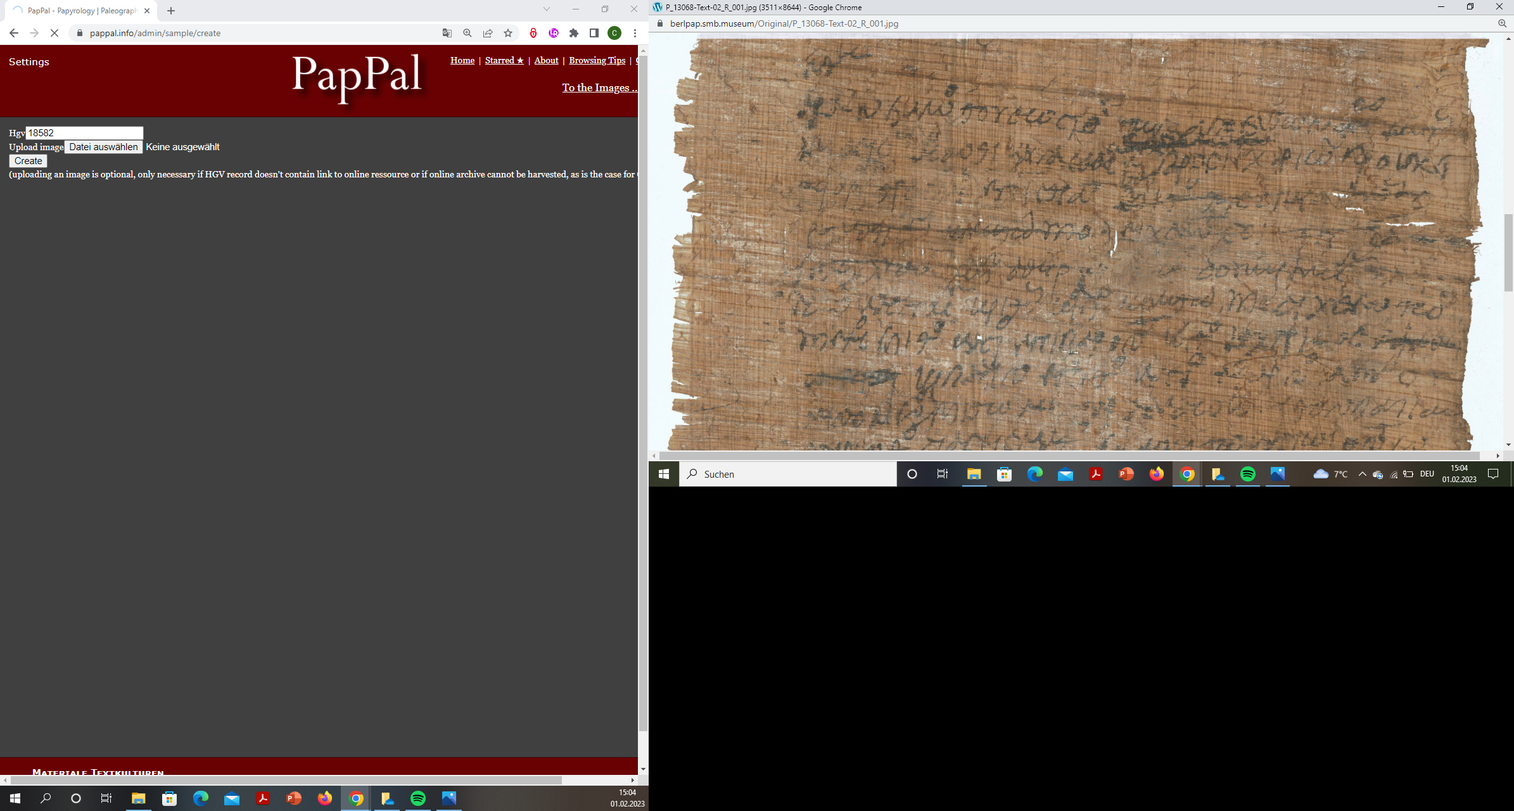1514x811 pixels.
Task: Click the 'Suchen' search box in embedded taskbar
Action: [x=788, y=474]
